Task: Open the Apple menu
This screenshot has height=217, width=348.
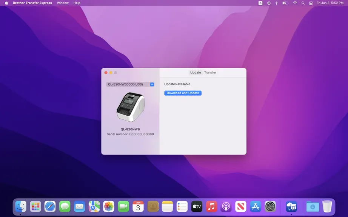Action: (x=6, y=3)
